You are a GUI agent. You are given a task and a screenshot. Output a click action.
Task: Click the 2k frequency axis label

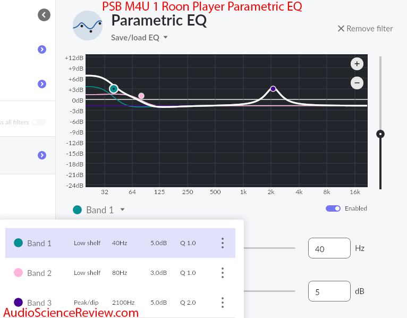(271, 192)
